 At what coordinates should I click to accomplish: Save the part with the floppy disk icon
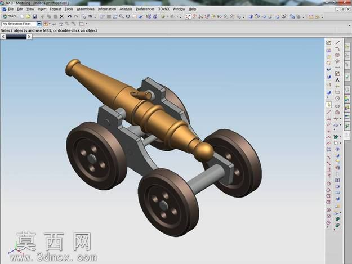(34, 16)
